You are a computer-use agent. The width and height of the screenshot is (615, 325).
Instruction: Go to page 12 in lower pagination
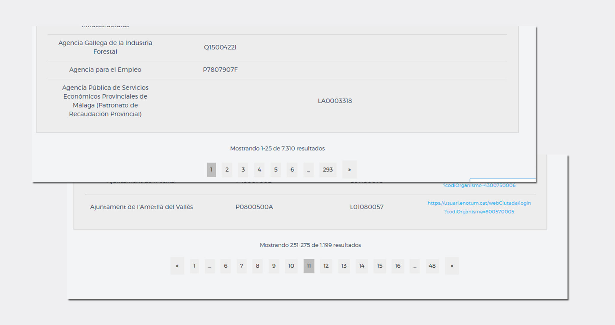click(326, 266)
